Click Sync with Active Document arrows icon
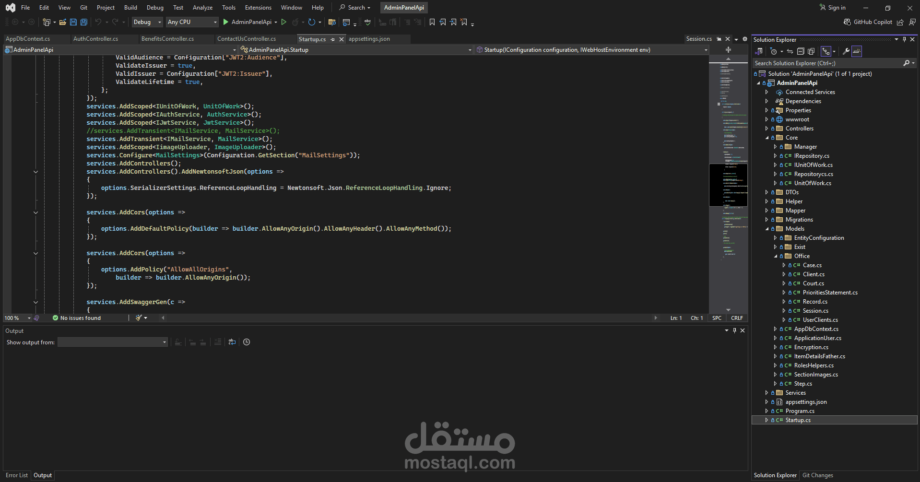This screenshot has height=482, width=920. pos(790,51)
